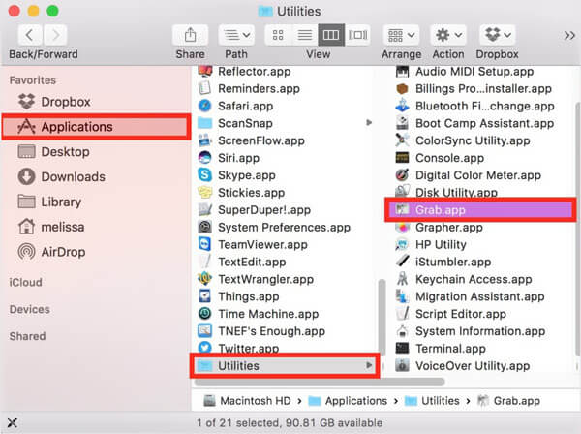Go back with the Back arrow button
Screen dimensions: 581x434
[30, 35]
